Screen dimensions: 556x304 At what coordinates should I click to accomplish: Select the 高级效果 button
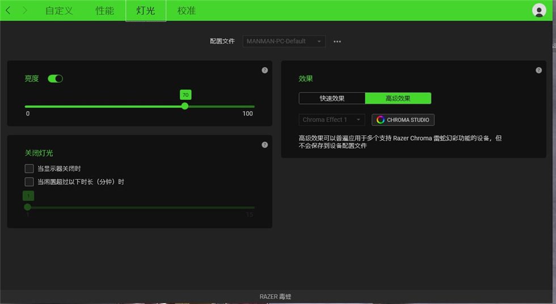click(x=398, y=98)
